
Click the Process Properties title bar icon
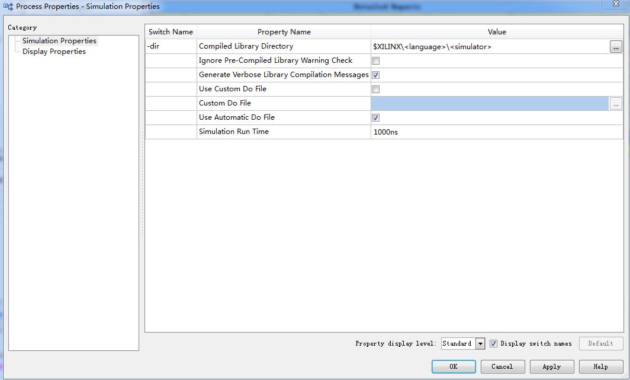(x=8, y=7)
